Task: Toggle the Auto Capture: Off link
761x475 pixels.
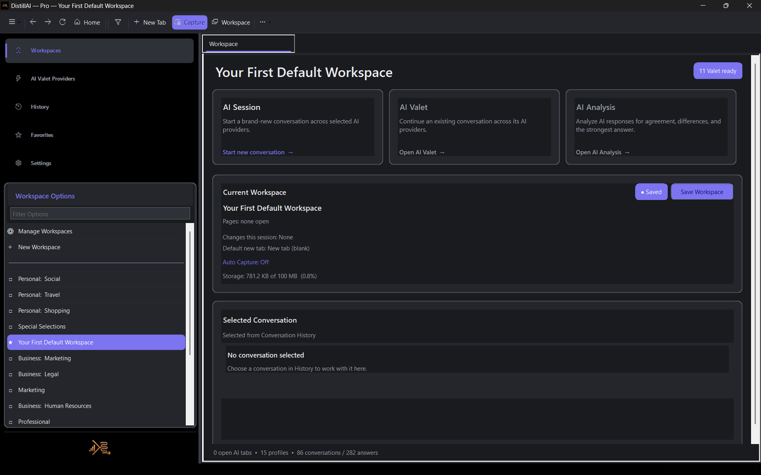Action: click(x=246, y=262)
